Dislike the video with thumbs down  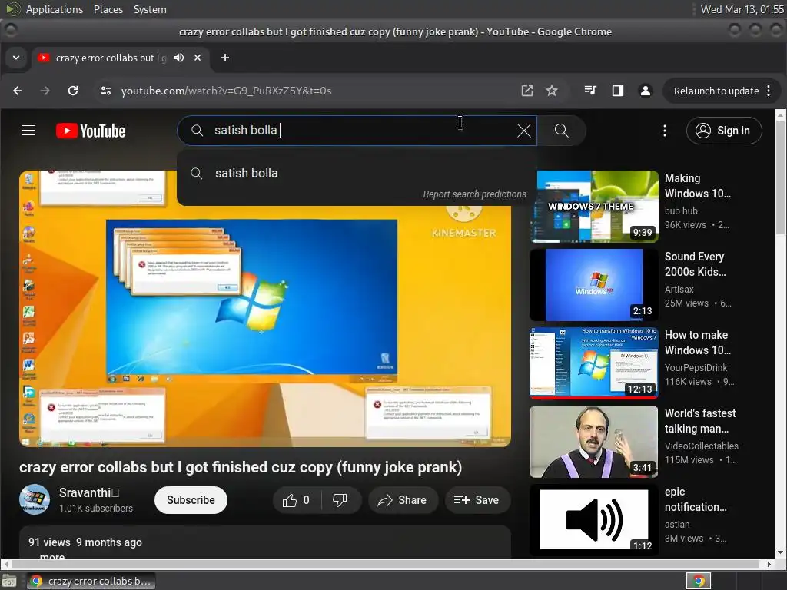[340, 500]
